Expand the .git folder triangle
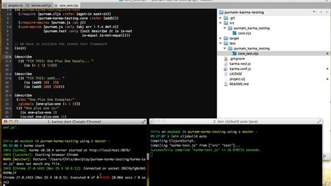The image size is (331, 186). (221, 18)
